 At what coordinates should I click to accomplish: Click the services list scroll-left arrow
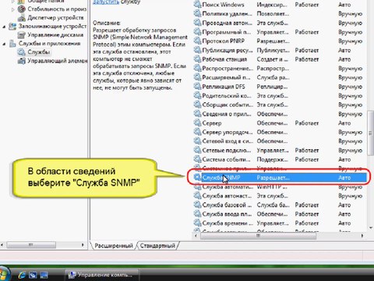[196, 236]
